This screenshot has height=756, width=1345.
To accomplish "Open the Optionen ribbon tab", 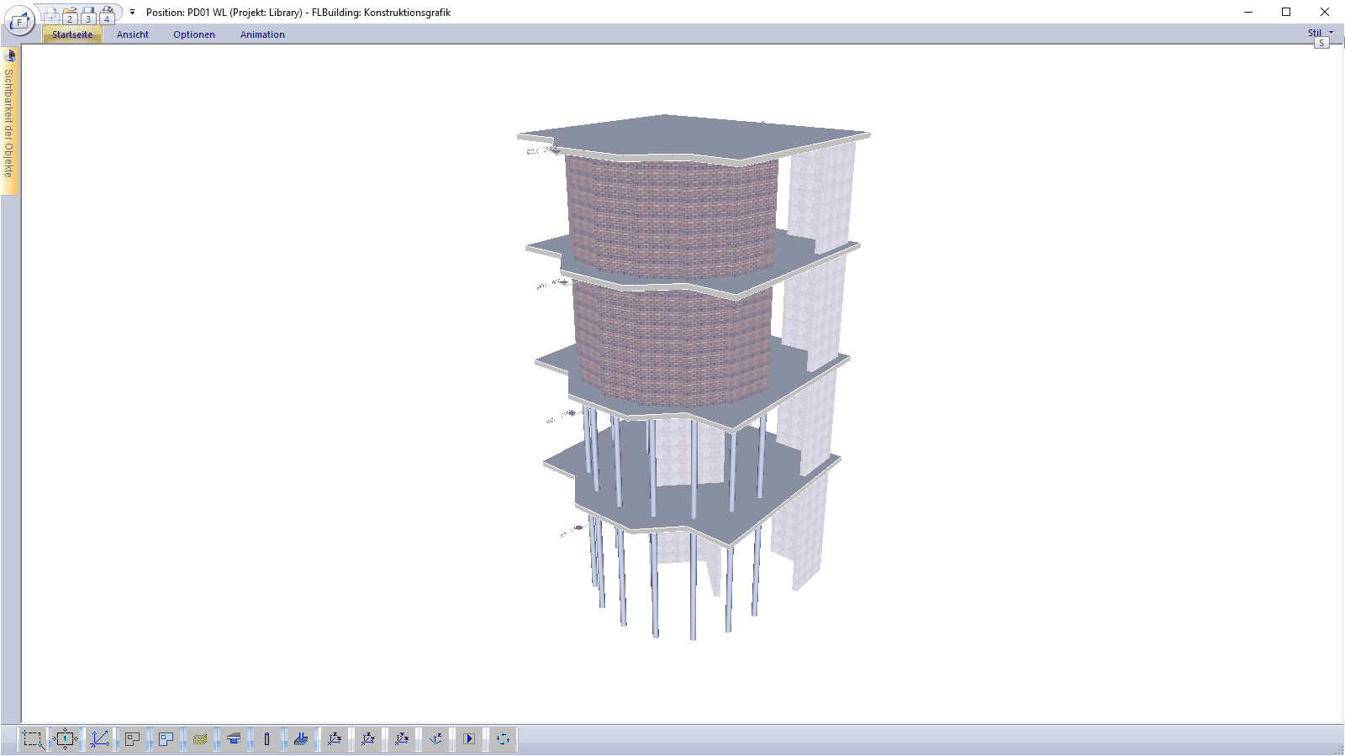I will 194,34.
